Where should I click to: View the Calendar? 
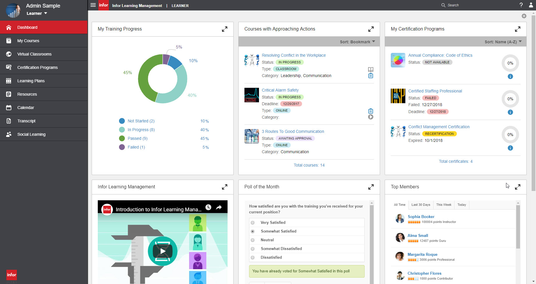pos(26,107)
